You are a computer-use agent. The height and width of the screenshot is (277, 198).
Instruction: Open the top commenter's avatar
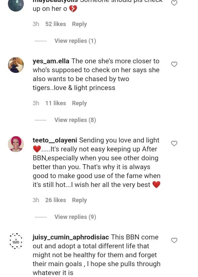pyautogui.click(x=16, y=5)
